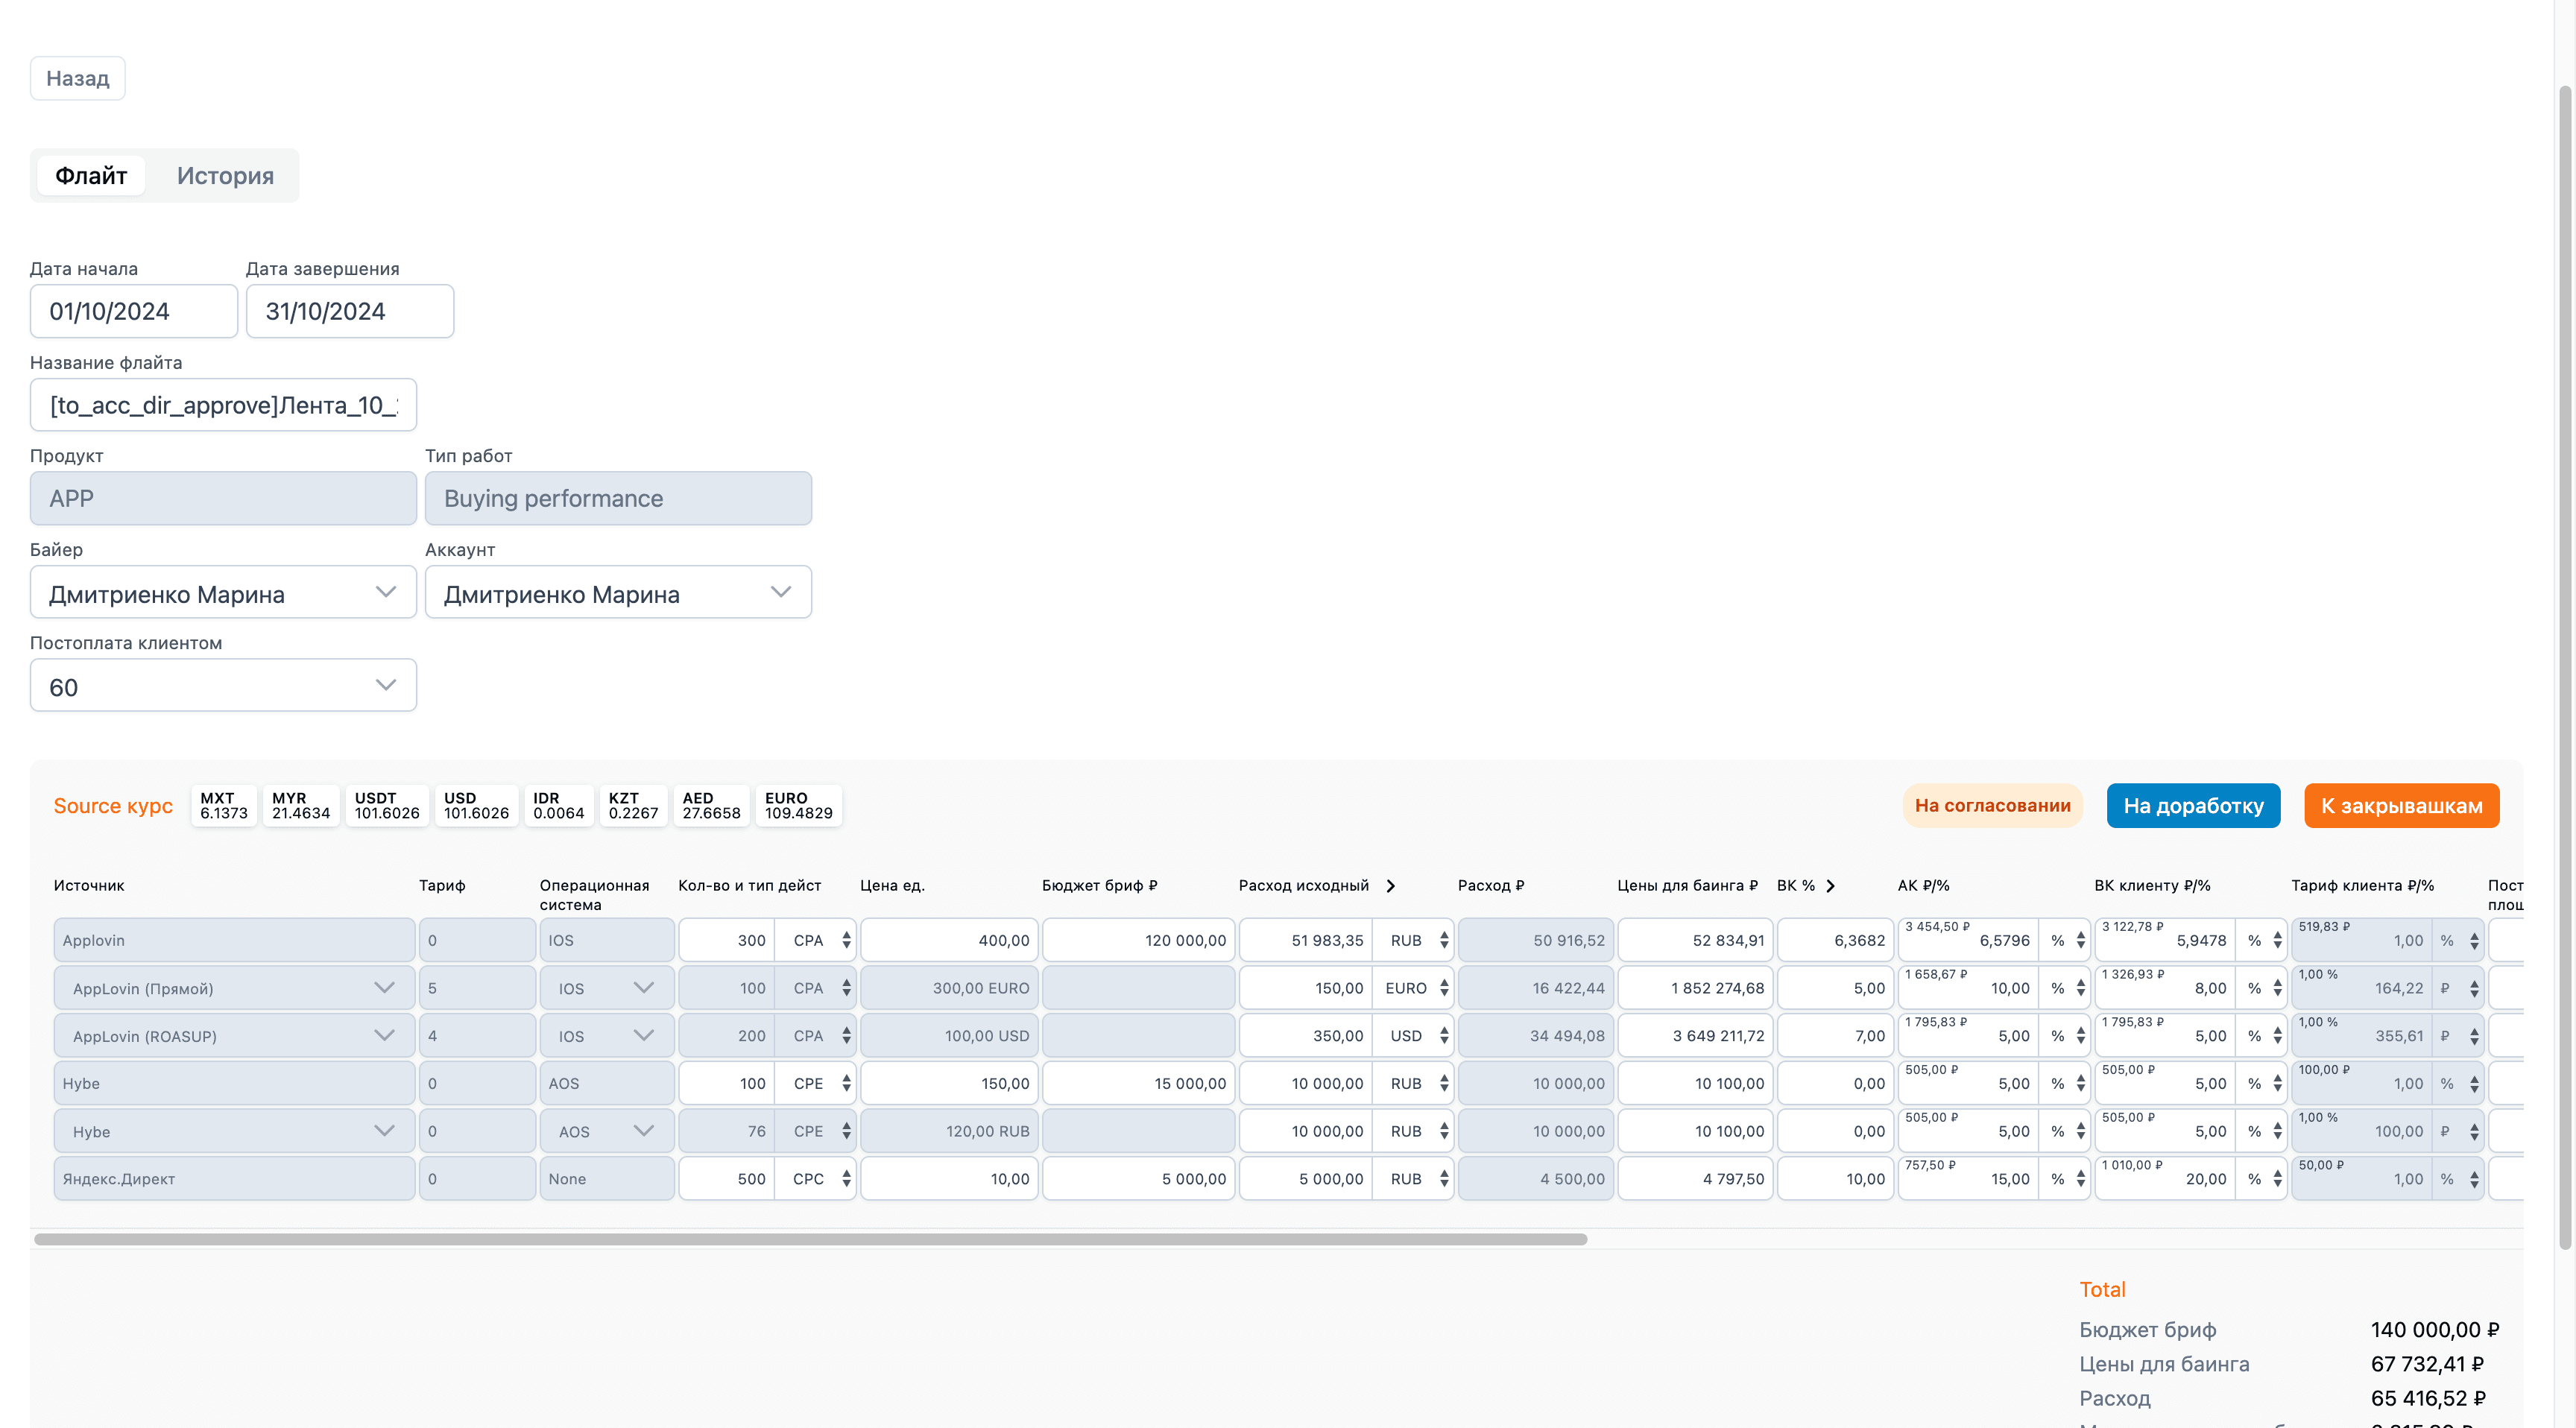Open the IOS dropdown in AppLovin (Прямой) row
Screen dimensions: 2576x1428
[607, 988]
